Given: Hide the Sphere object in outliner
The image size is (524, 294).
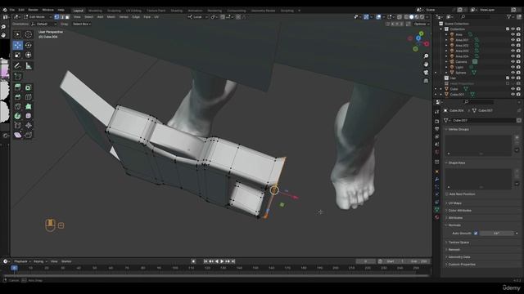Looking at the screenshot, I should (513, 73).
